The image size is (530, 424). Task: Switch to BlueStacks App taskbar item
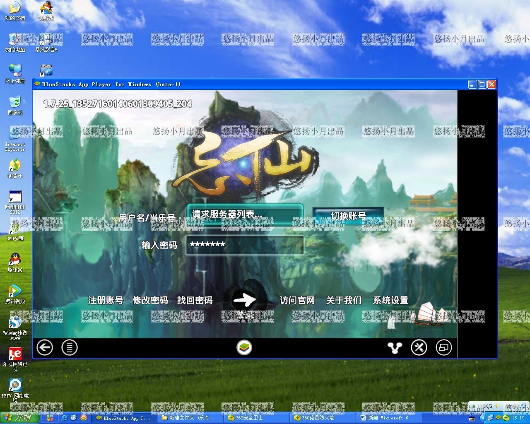tap(123, 418)
